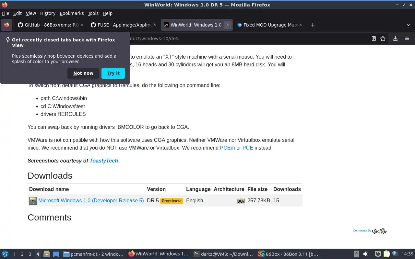The height and width of the screenshot is (259, 415).
Task: Open update notifier tray icon
Action: tap(395, 254)
